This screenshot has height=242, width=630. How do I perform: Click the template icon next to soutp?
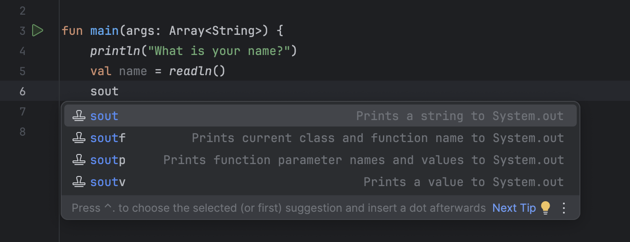pyautogui.click(x=79, y=160)
